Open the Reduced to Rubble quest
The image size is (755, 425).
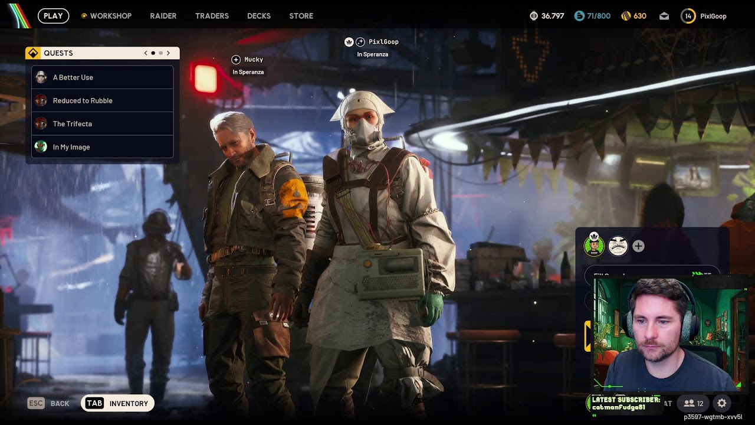point(103,100)
